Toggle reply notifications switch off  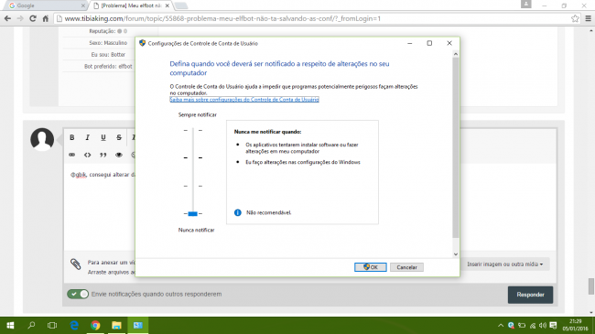tap(78, 294)
